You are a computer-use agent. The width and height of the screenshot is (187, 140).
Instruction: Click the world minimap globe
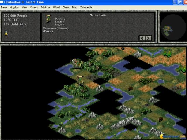pos(173,28)
